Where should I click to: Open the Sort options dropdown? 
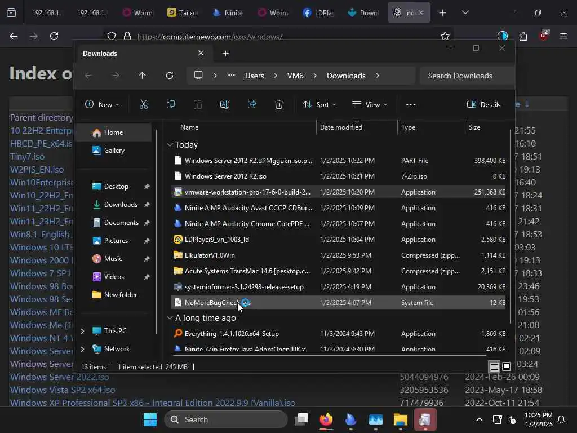[x=319, y=104]
